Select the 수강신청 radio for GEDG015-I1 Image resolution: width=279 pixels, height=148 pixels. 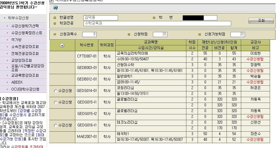[x=55, y=102]
